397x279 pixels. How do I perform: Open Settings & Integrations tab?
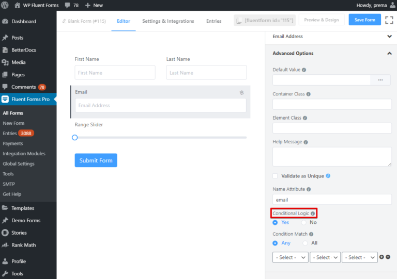(168, 21)
